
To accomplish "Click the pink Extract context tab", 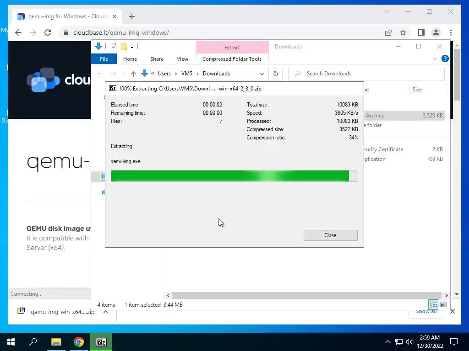I will tap(232, 47).
